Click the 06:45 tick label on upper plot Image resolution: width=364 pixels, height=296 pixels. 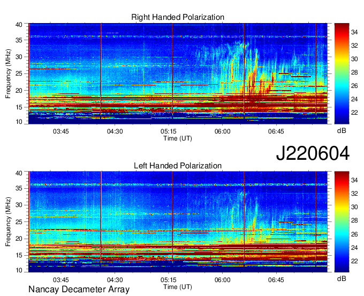276,131
